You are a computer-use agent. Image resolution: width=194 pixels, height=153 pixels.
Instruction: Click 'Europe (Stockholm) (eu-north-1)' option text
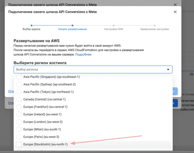(45, 144)
